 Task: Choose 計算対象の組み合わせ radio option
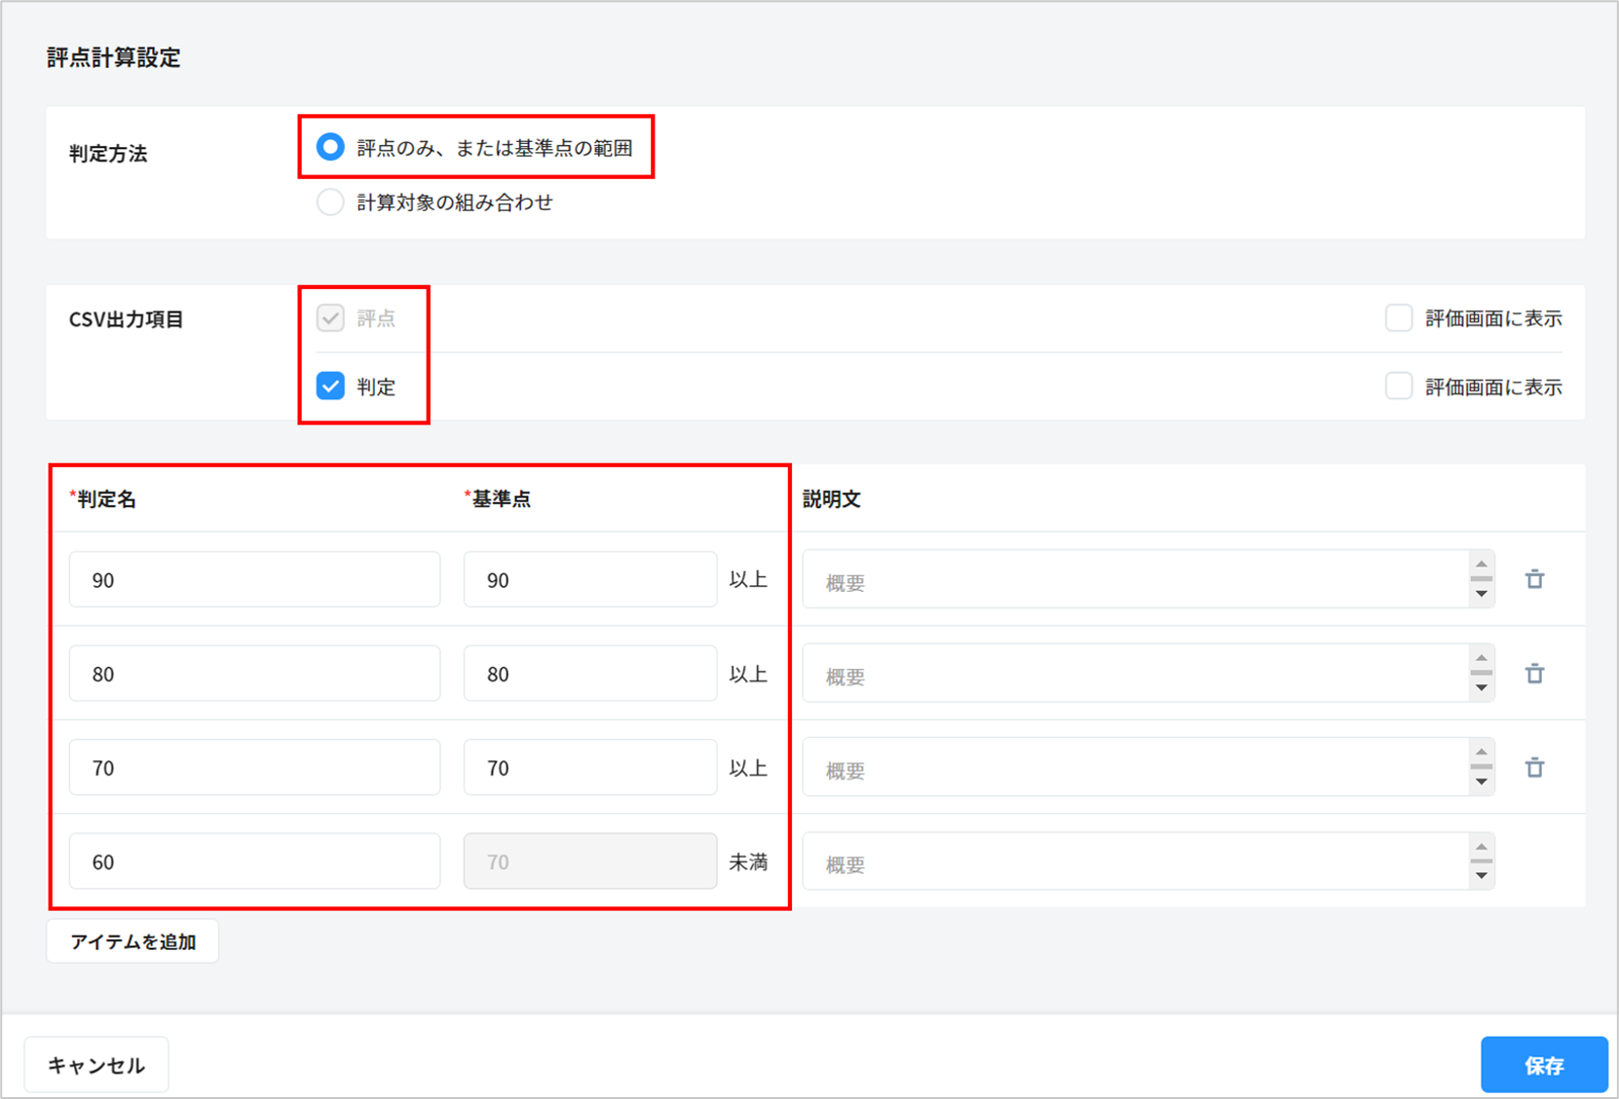click(331, 202)
